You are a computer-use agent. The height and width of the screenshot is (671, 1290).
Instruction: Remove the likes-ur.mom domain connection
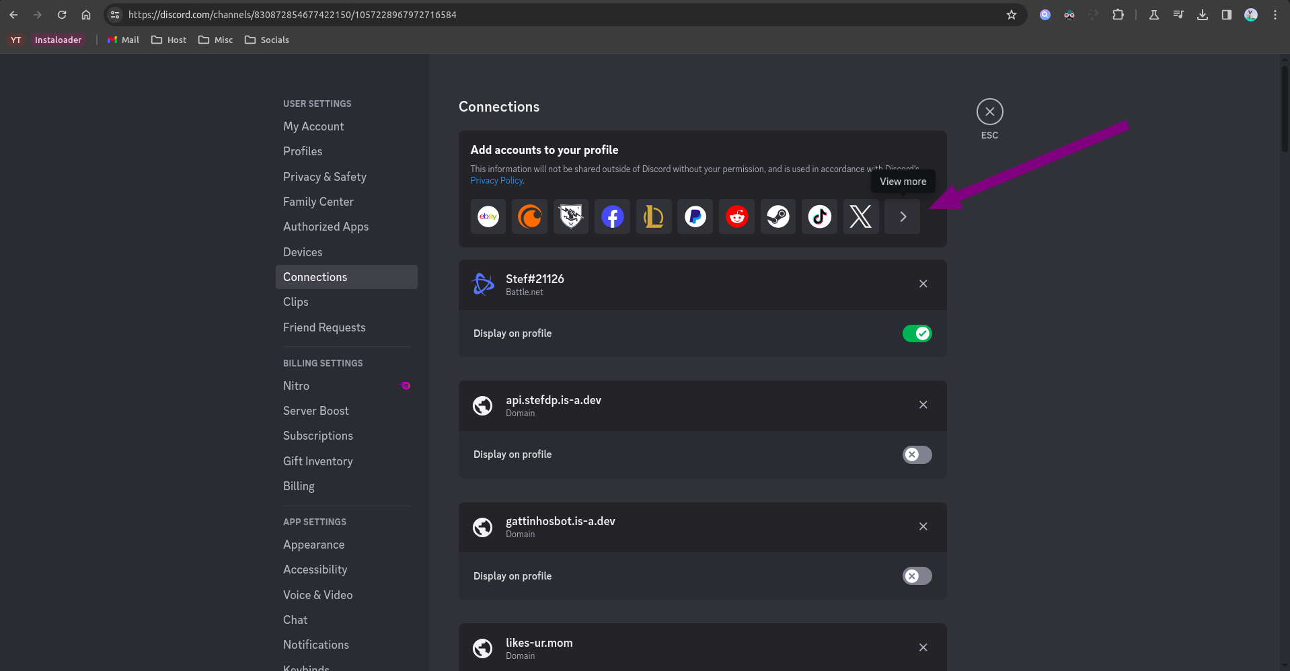[923, 647]
